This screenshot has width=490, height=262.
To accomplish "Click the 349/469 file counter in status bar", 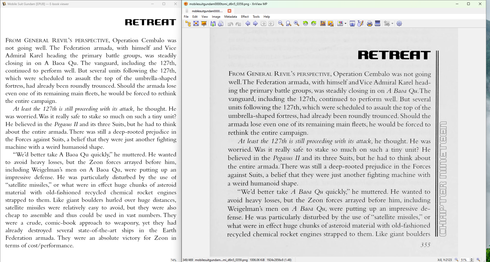I will pos(188,260).
